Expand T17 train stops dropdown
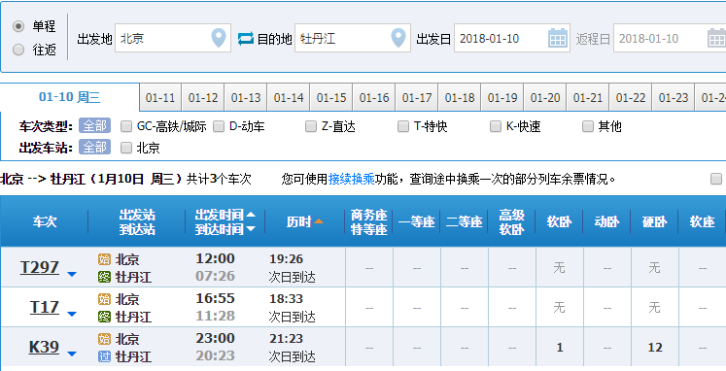 click(x=71, y=314)
